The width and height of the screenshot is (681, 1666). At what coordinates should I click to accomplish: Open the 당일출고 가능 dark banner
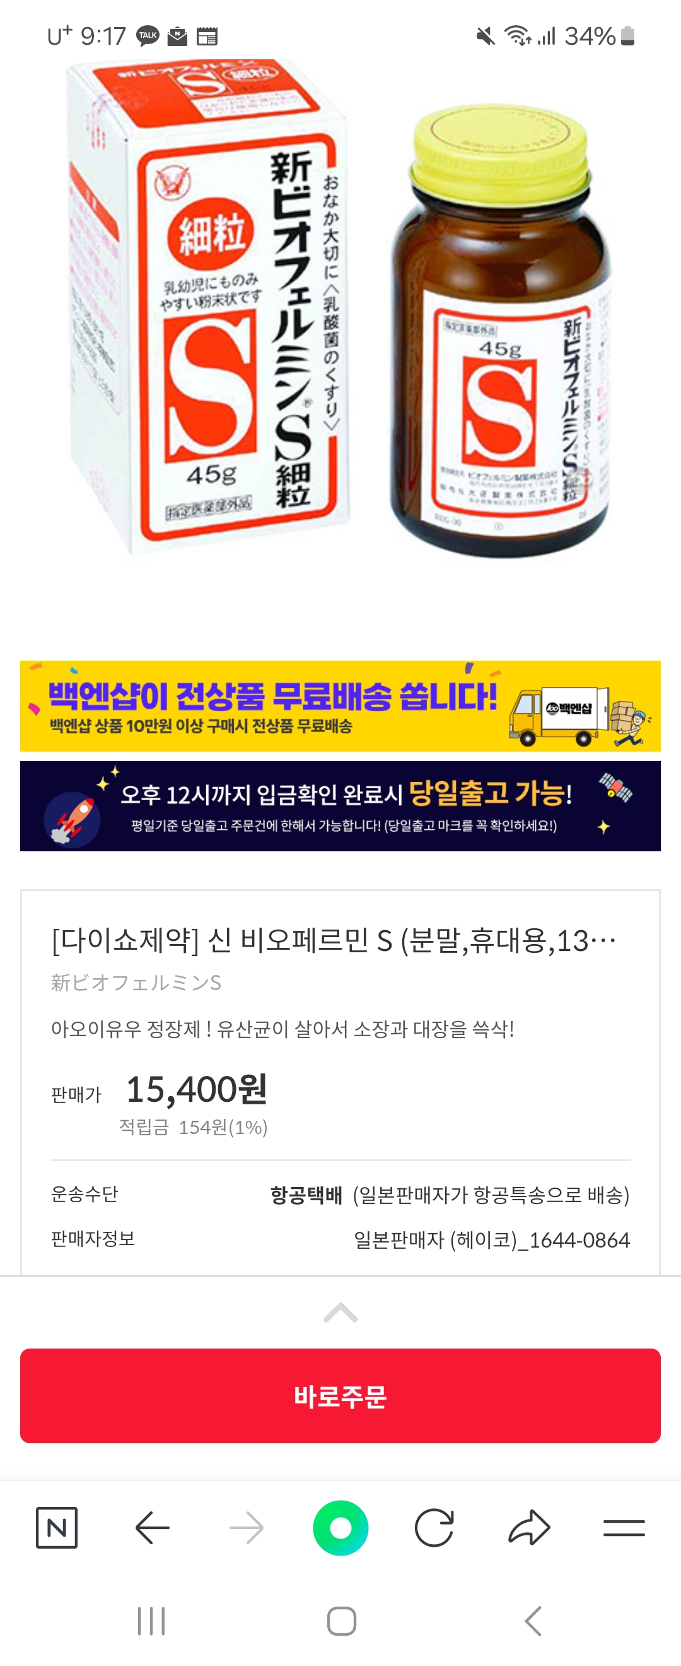pyautogui.click(x=340, y=806)
